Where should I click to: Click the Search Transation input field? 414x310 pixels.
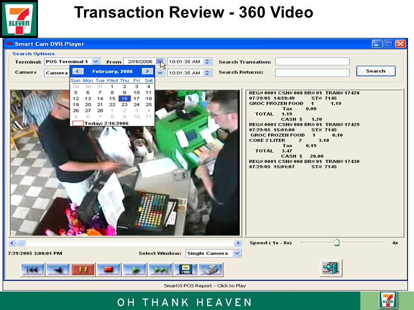(x=312, y=62)
